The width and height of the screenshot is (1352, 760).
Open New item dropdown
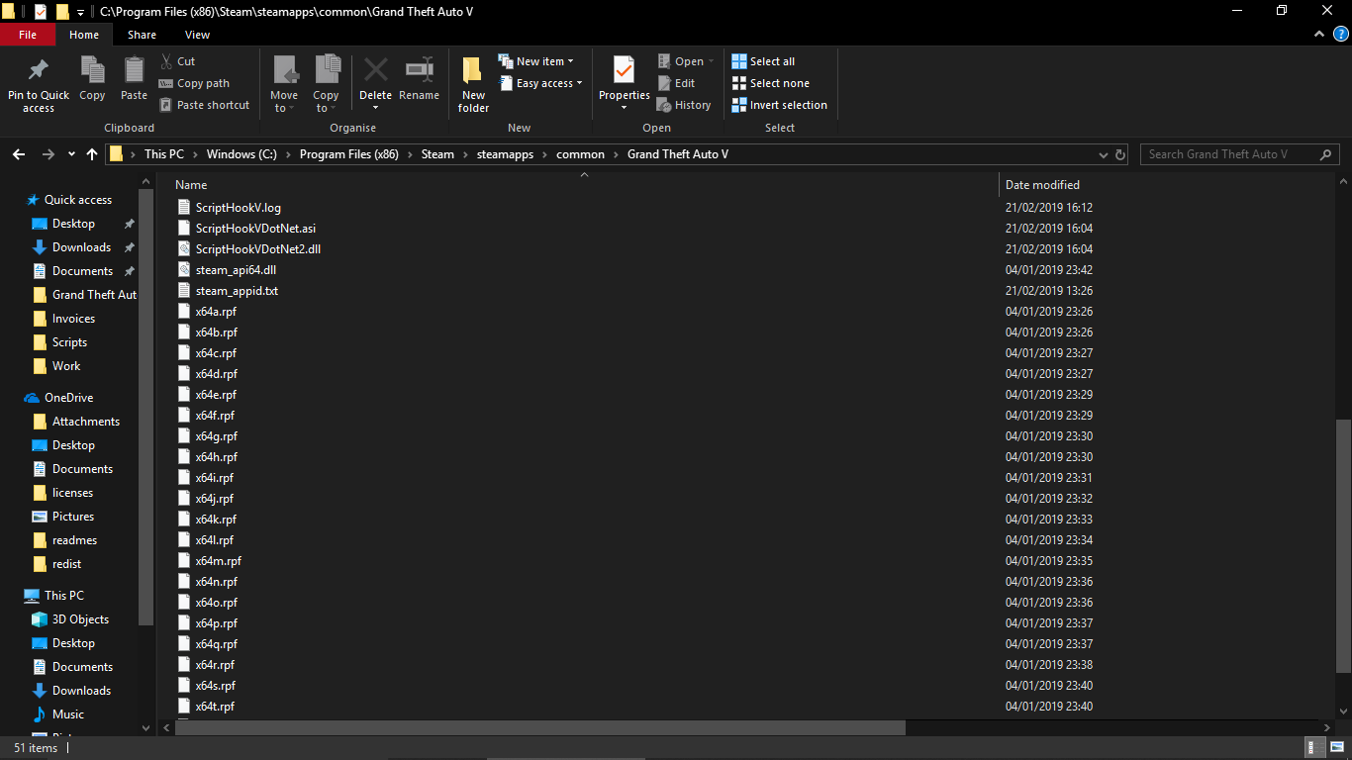[535, 61]
